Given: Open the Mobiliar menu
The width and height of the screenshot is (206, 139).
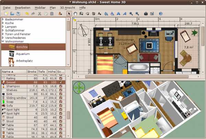Looking at the screenshot, I should tap(40, 7).
